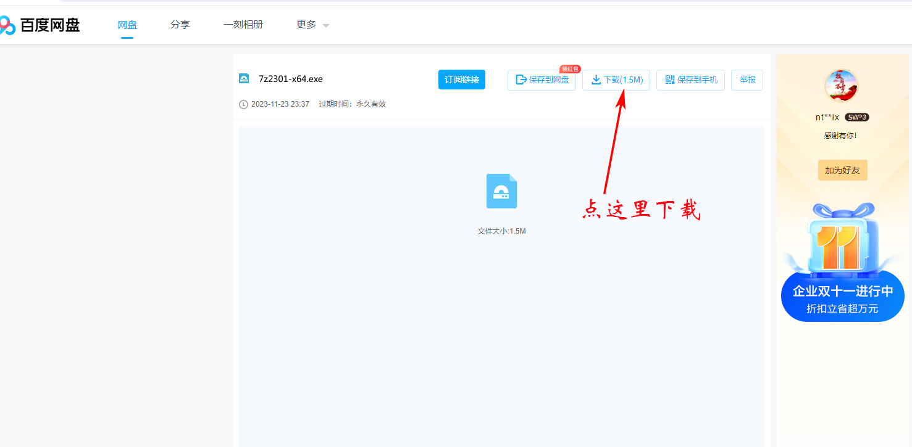Click the 订阅链接 subscribe button

461,80
